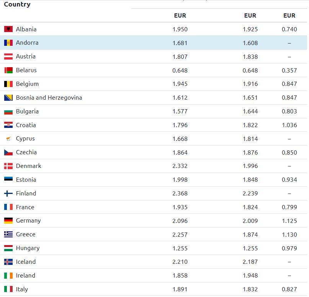This screenshot has height=297, width=309.
Task: Click the Greece flag icon
Action: coord(8,234)
